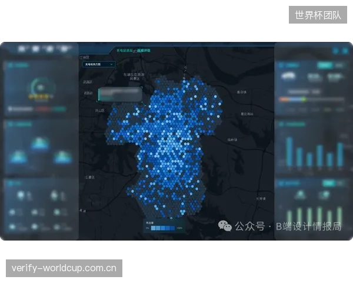This screenshot has height=283, width=353.
Task: Click the blurred tooltip card on the map
Action: (120, 94)
